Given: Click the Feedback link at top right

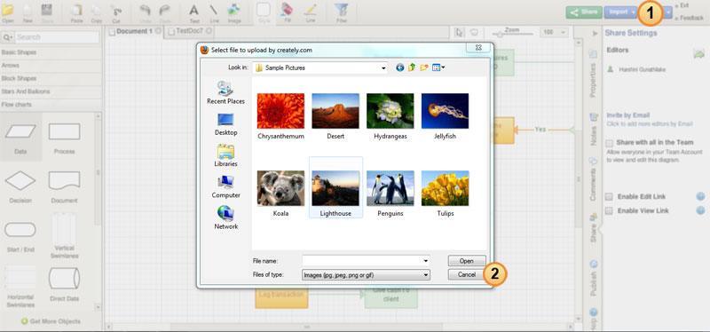Looking at the screenshot, I should coord(691,18).
